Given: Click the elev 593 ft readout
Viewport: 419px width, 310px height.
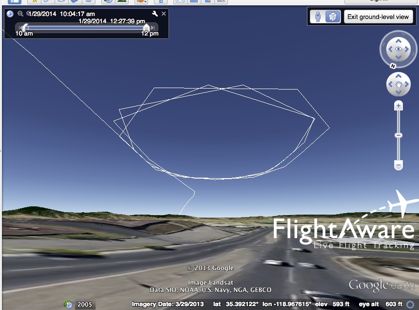Looking at the screenshot, I should (332, 304).
